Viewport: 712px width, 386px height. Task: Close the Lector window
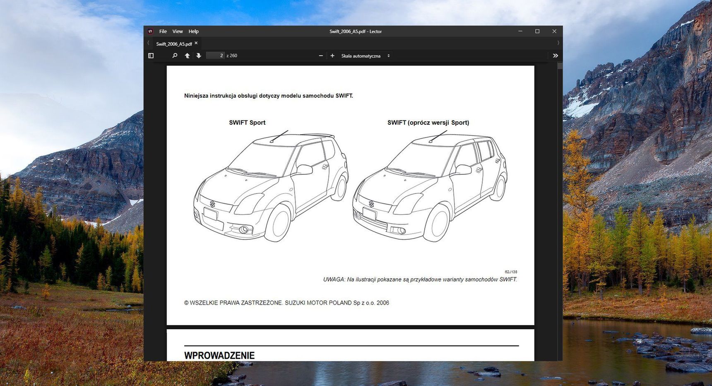tap(554, 31)
